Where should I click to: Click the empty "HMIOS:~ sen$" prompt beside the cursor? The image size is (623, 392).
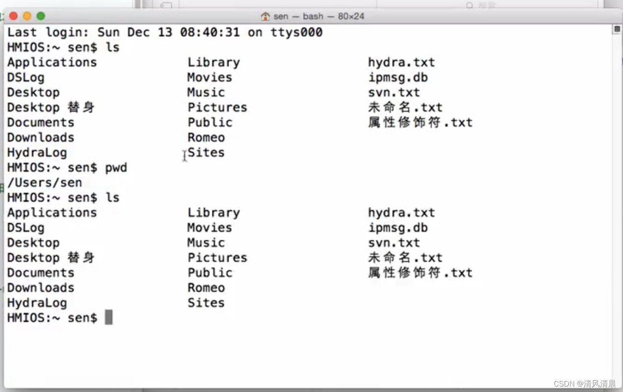(x=52, y=317)
